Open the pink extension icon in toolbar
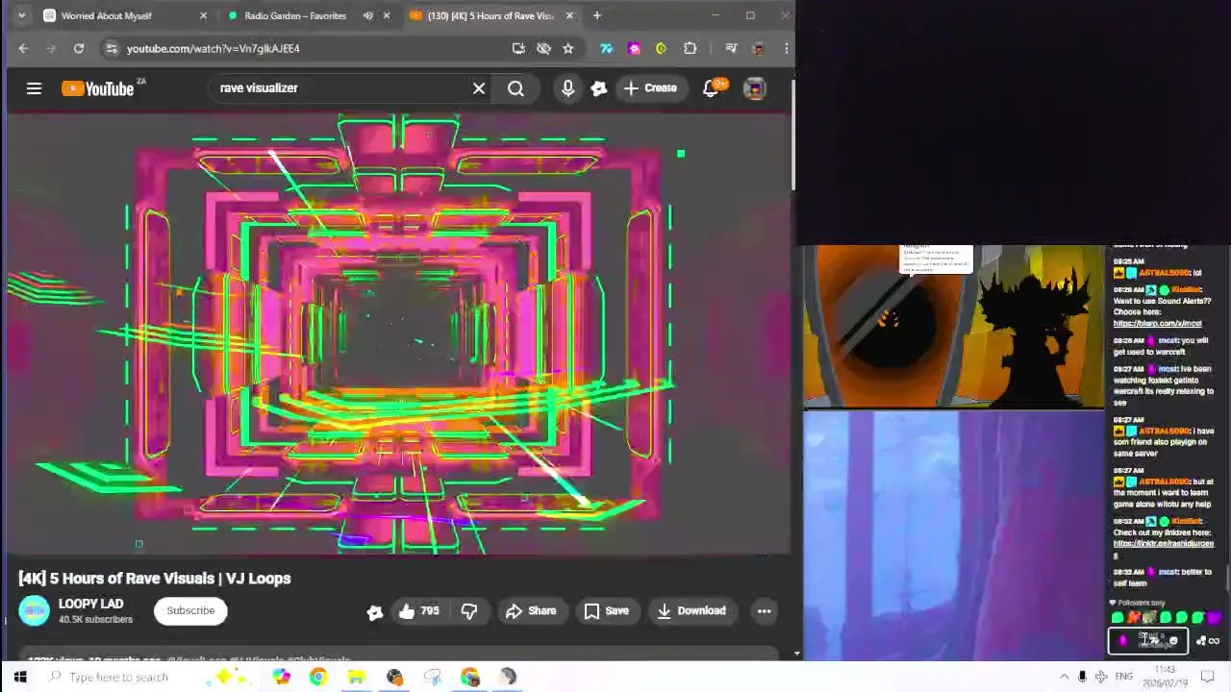 634,48
